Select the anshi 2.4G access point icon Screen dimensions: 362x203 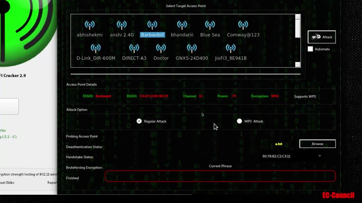[x=122, y=25]
